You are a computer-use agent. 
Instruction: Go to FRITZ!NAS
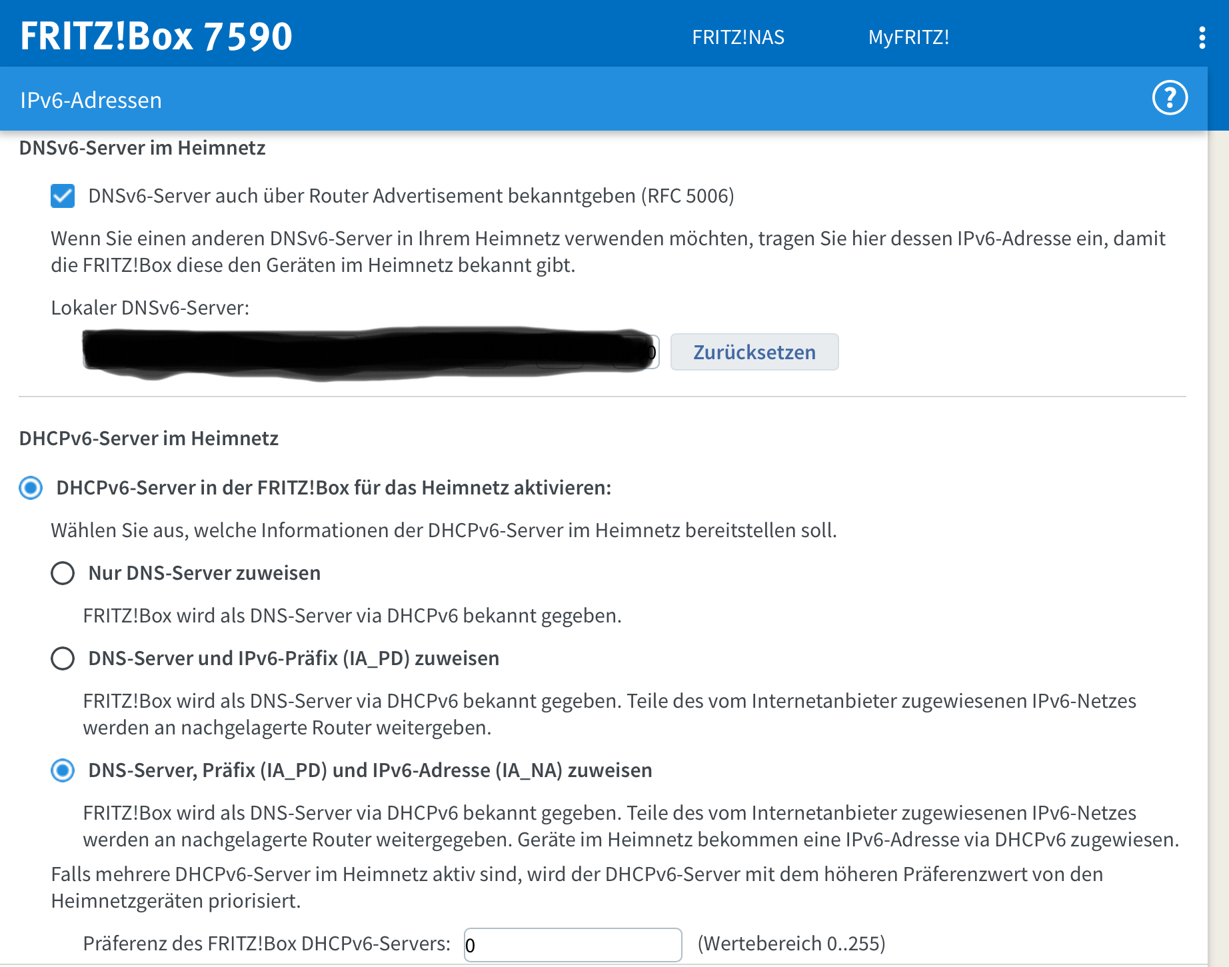point(738,37)
